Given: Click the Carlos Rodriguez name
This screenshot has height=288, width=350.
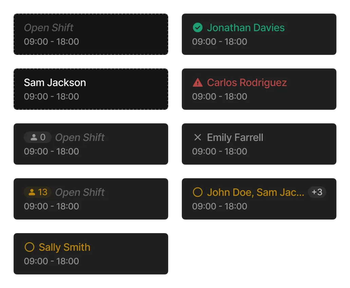Looking at the screenshot, I should pyautogui.click(x=247, y=82).
